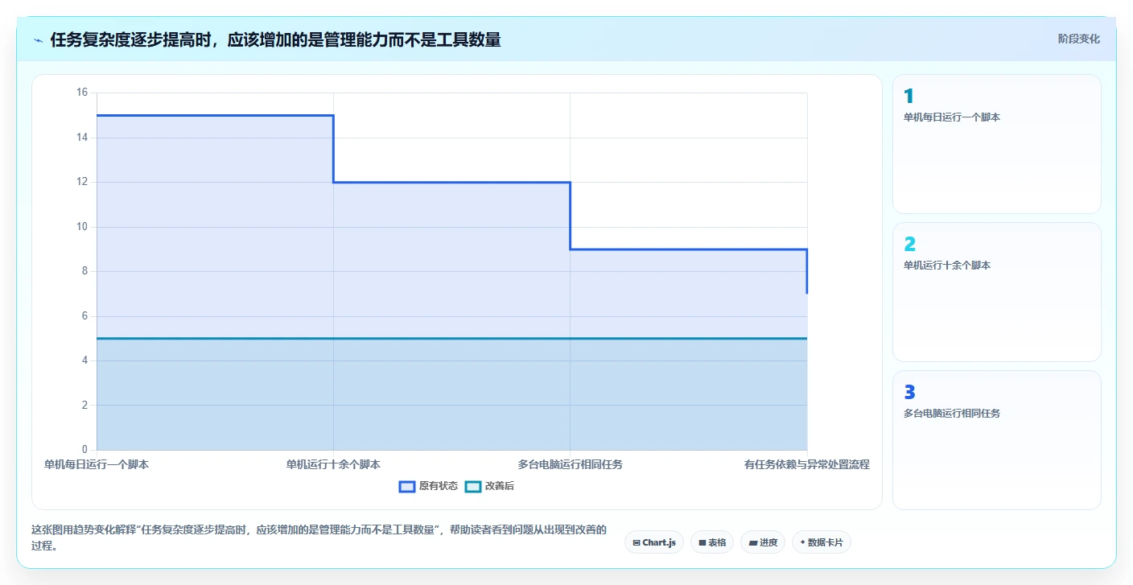The width and height of the screenshot is (1133, 585).
Task: Click y-axis value 8
Action: click(x=84, y=271)
